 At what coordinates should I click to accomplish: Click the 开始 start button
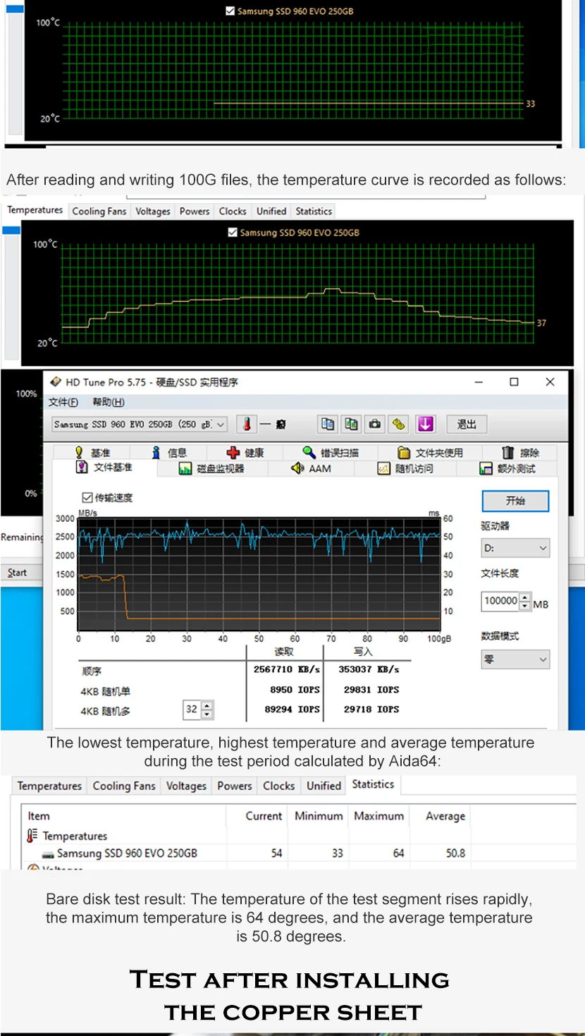(x=515, y=501)
